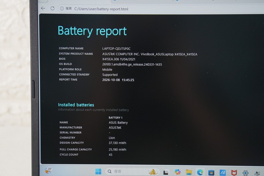Viewport: 264px width, 176px height.
Task: Open Settings gear on the taskbar
Action: [245, 173]
